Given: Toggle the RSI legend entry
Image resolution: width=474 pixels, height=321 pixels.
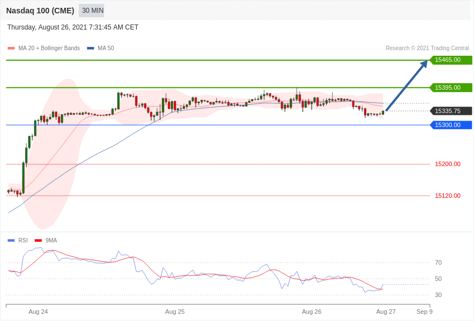Looking at the screenshot, I should click(17, 240).
